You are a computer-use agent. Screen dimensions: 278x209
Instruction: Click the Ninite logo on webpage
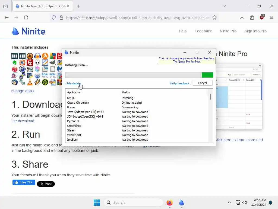click(x=29, y=31)
